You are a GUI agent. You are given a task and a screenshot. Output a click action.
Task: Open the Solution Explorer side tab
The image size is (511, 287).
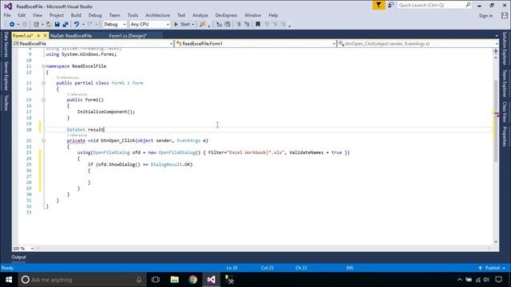[x=505, y=49]
